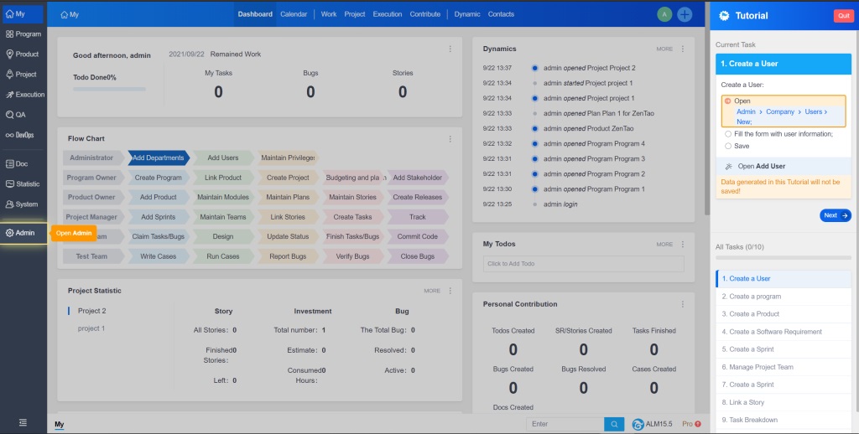Select 'Fill the form' tutorial step

click(727, 134)
